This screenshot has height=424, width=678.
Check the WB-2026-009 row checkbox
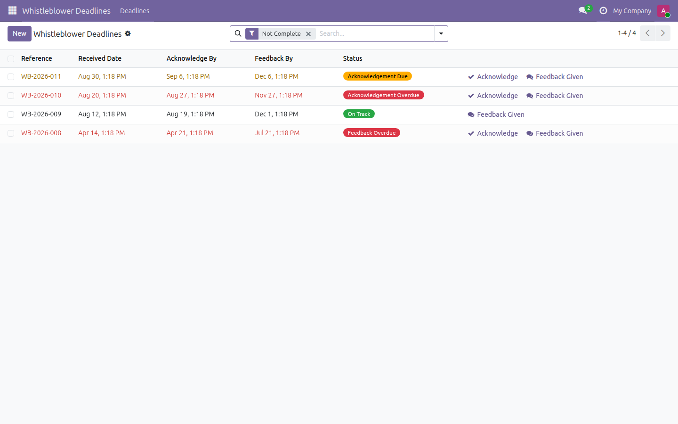tap(11, 114)
